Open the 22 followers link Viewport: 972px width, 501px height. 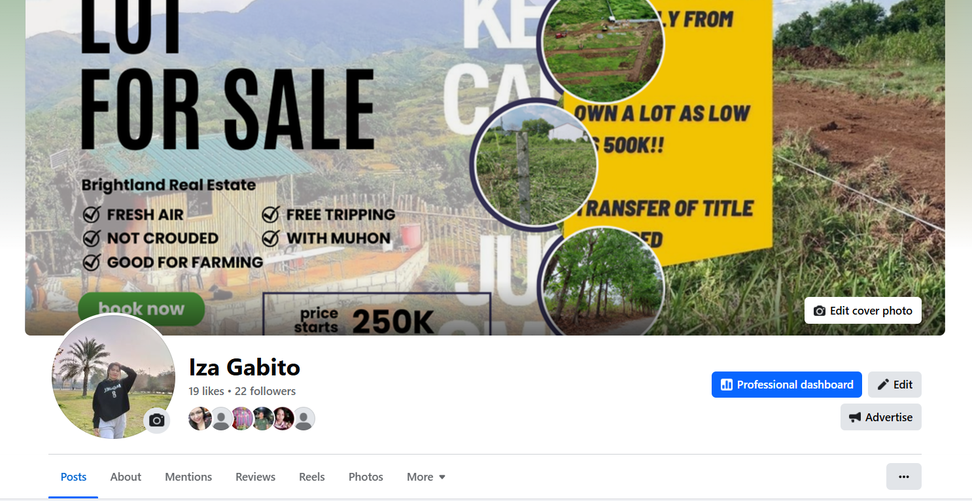[x=265, y=391]
